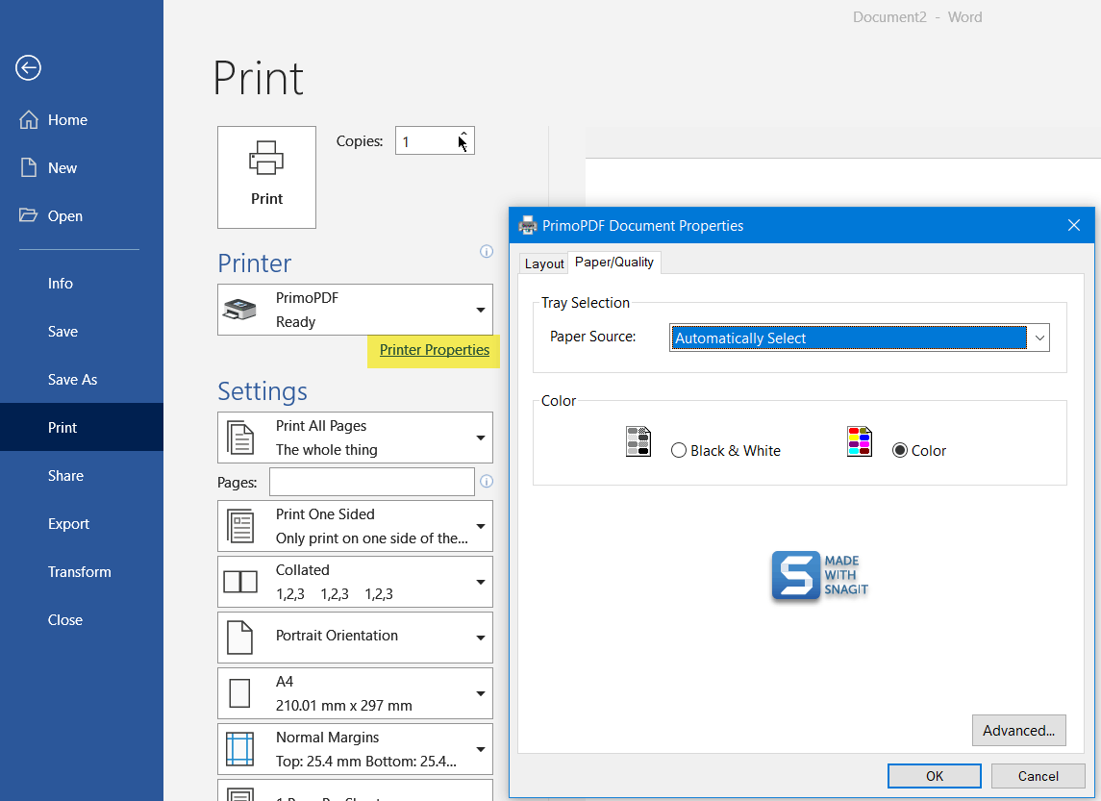Click Cancel in Document Properties dialog
1101x801 pixels.
[1038, 776]
